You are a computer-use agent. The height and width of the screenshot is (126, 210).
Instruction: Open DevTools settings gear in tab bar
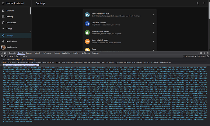(x=201, y=53)
